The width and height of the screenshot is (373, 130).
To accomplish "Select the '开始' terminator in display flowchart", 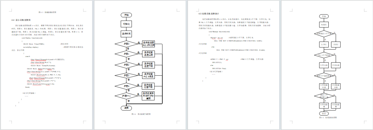I will (x=126, y=15).
